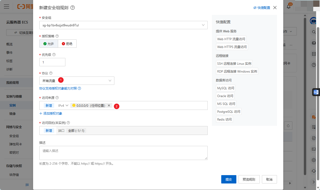Click the help icon beside 新建安全组规则 title

pos(73,8)
